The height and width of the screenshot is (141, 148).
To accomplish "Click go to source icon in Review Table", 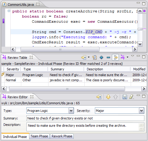I will (x=84, y=57).
